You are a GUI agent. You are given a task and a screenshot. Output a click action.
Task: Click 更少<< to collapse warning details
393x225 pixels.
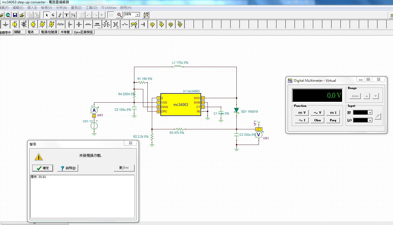[x=124, y=168]
